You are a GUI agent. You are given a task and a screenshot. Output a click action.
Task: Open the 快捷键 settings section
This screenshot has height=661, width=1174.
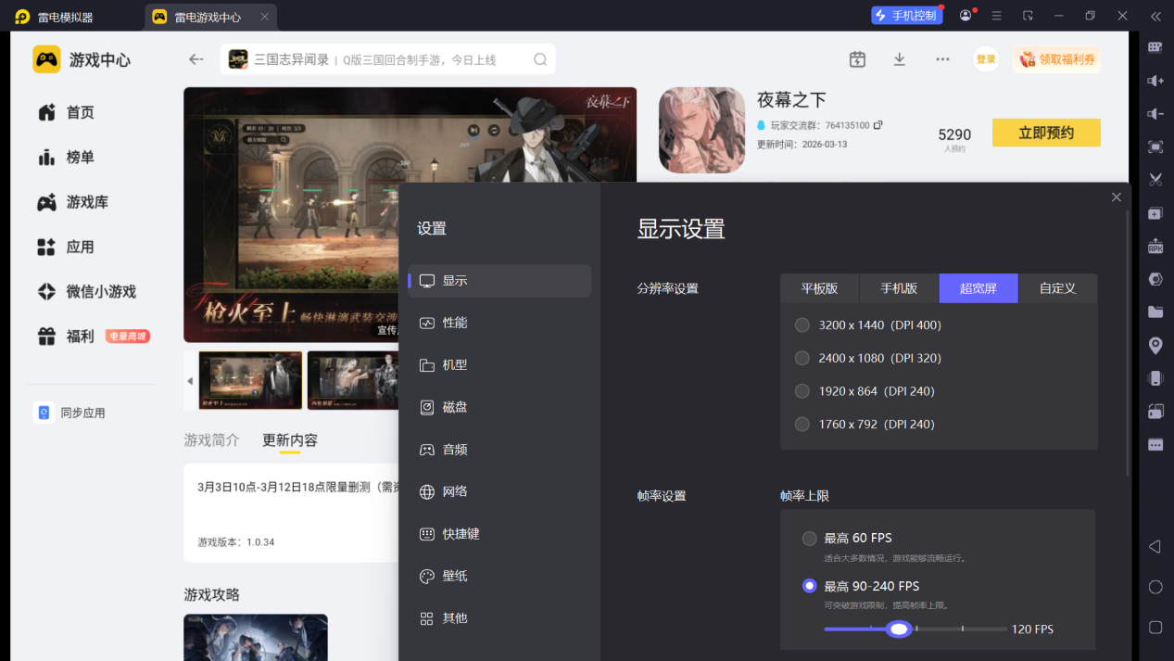click(499, 534)
